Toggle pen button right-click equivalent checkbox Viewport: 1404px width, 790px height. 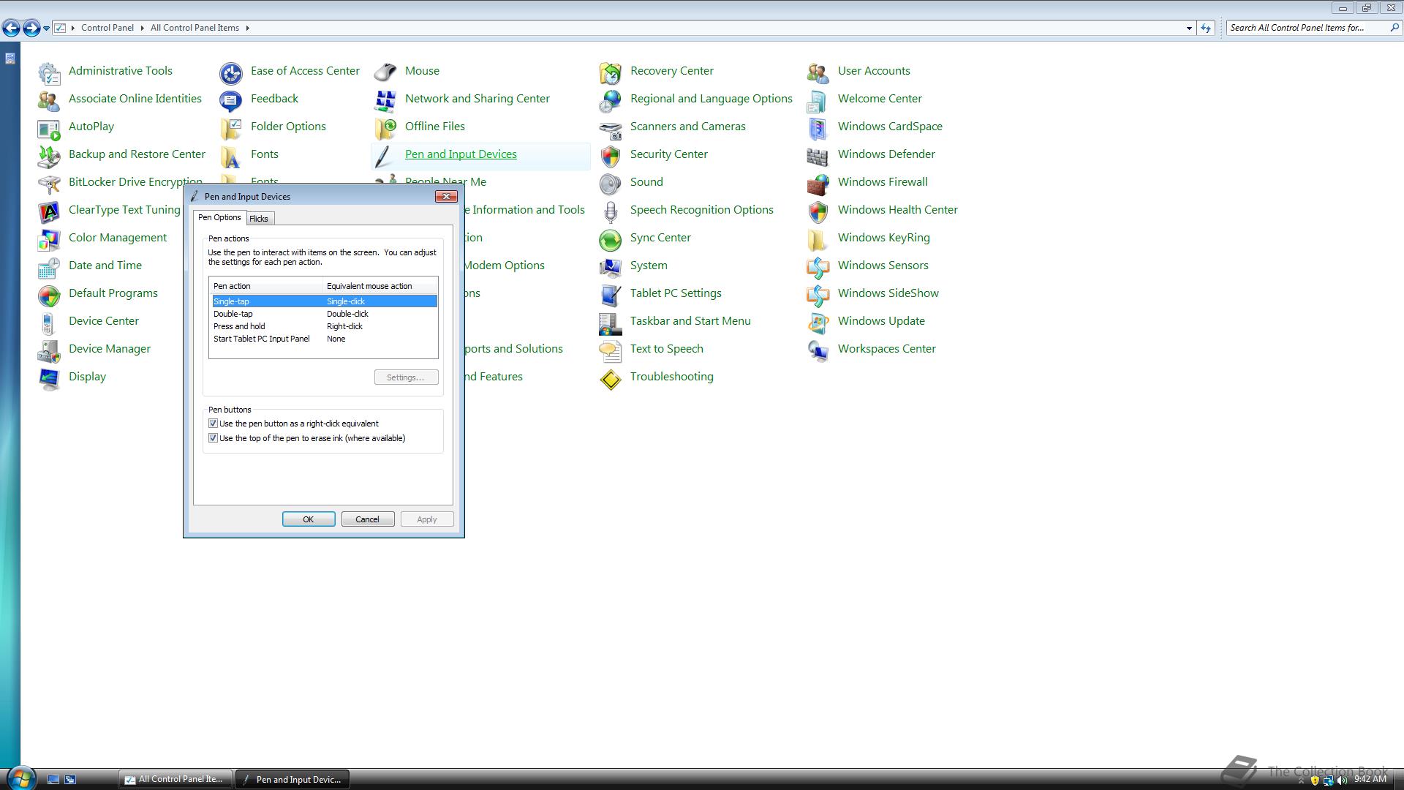point(214,424)
